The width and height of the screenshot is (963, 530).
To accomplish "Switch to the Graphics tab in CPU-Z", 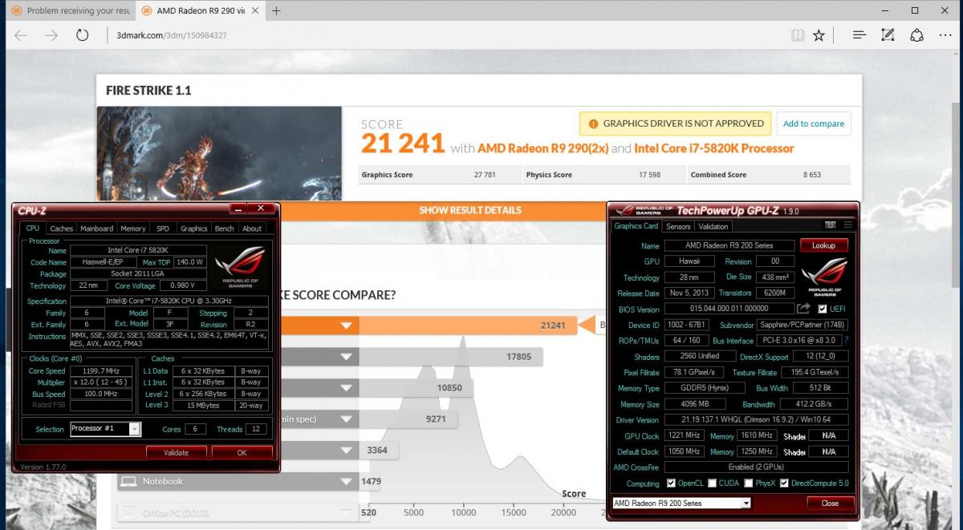I will [x=193, y=229].
